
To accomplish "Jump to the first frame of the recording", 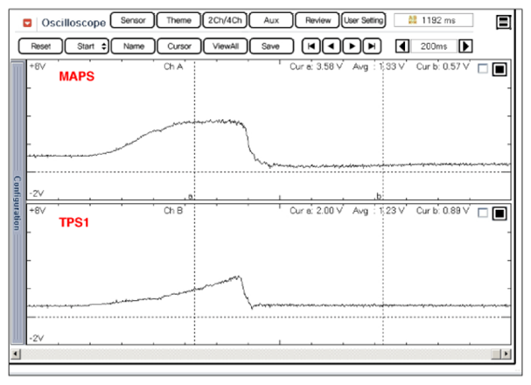I will (311, 46).
